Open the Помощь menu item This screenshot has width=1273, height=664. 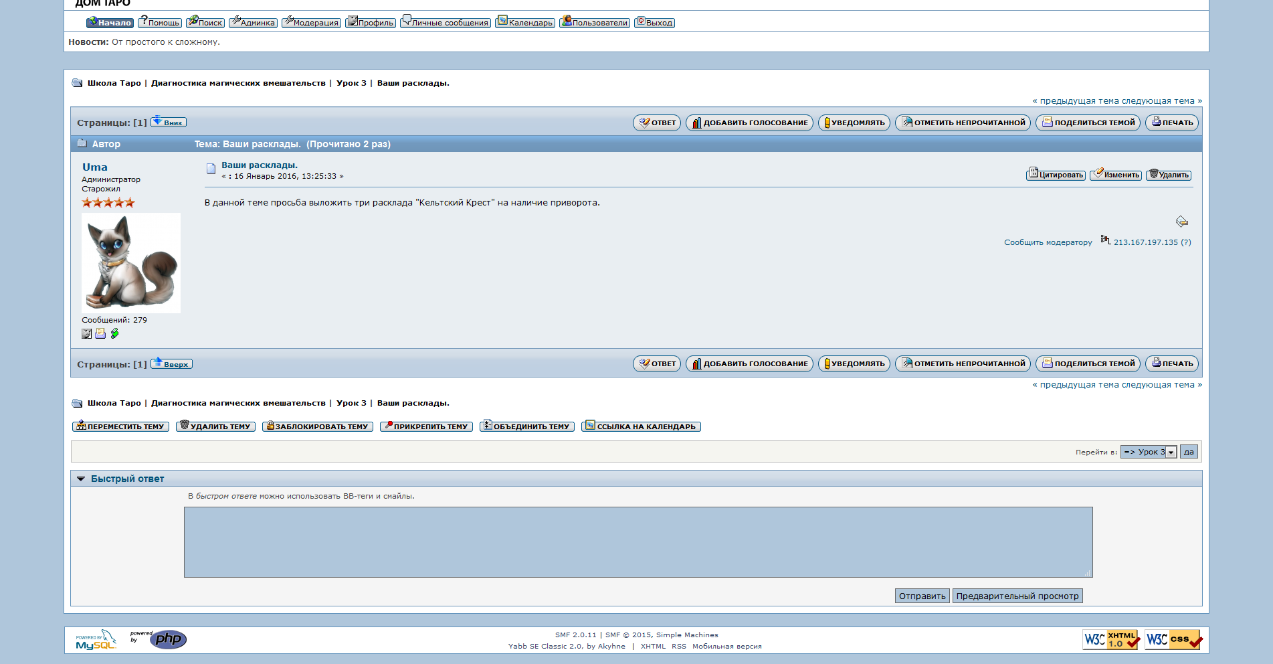pyautogui.click(x=160, y=23)
